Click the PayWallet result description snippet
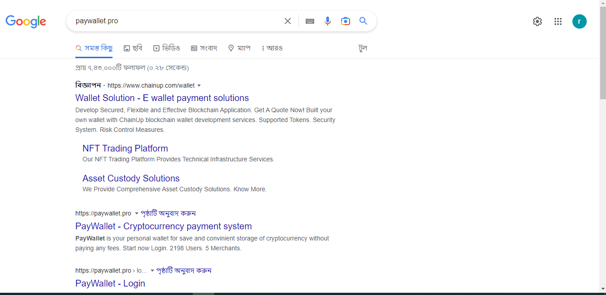606x295 pixels. 202,243
